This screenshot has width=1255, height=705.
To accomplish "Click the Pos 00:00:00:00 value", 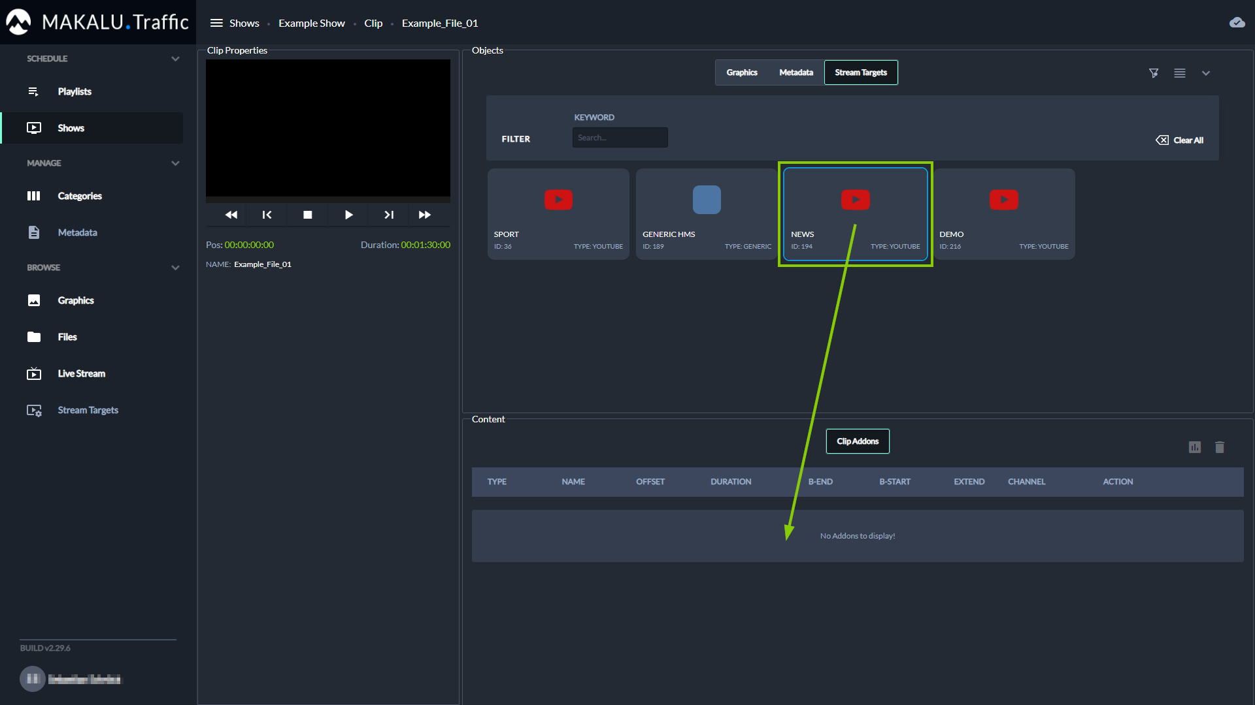I will (x=249, y=245).
